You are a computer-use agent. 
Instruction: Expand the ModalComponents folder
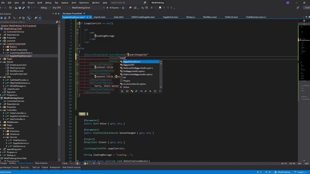coord(3,50)
